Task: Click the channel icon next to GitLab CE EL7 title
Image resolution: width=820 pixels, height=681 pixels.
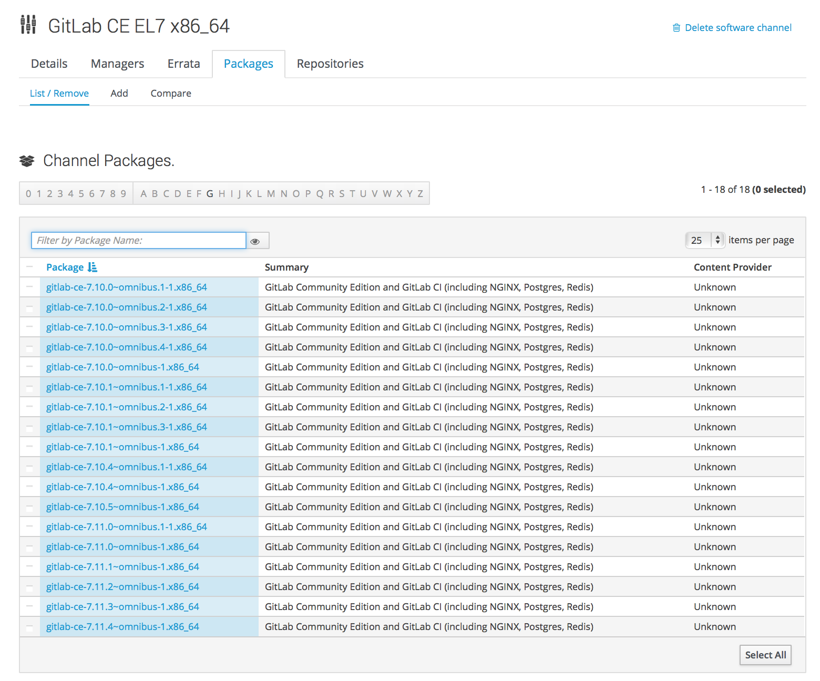Action: 27,25
